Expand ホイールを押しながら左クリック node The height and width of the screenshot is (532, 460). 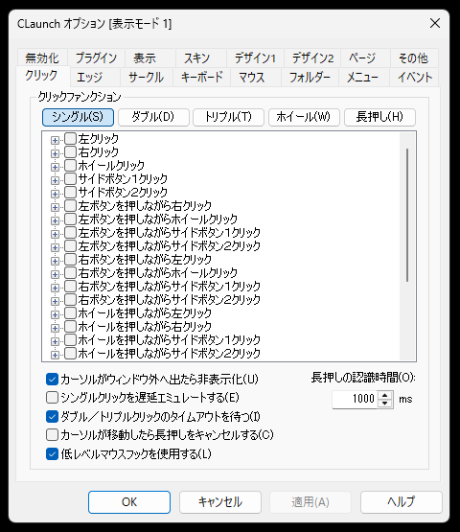click(x=55, y=314)
